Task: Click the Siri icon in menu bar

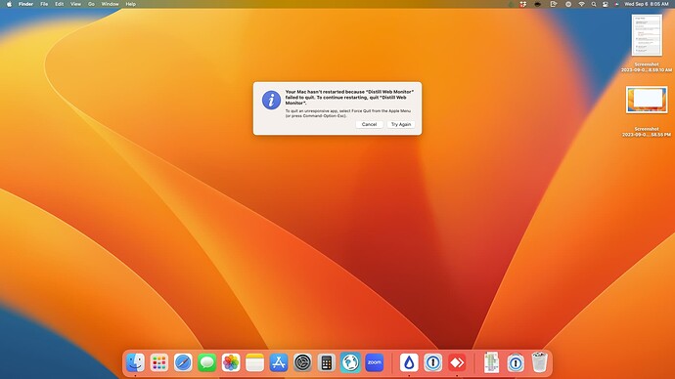Action: [x=616, y=4]
